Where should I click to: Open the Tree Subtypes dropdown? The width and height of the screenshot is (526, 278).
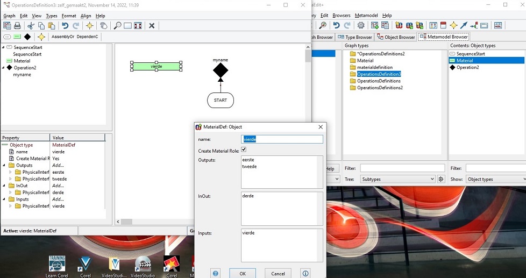pos(397,179)
